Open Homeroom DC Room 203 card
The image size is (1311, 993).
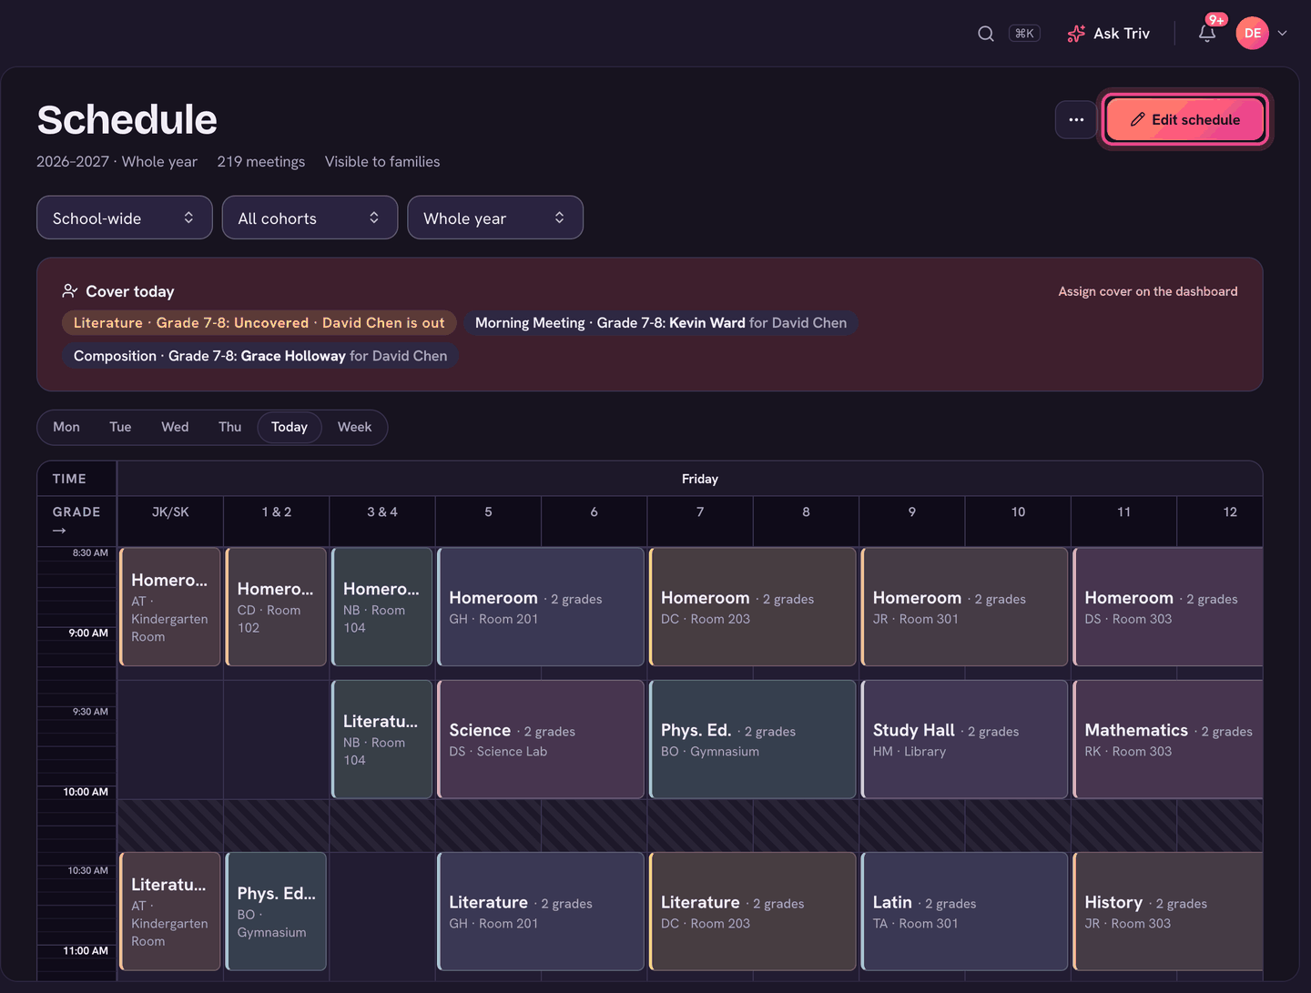point(753,607)
